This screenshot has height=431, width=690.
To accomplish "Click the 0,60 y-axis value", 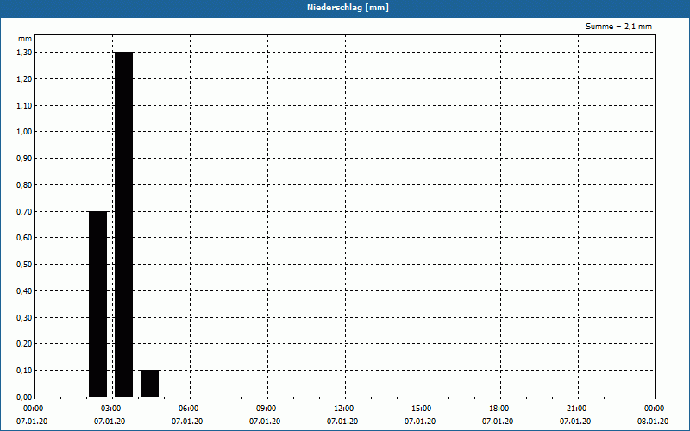I will pyautogui.click(x=24, y=238).
